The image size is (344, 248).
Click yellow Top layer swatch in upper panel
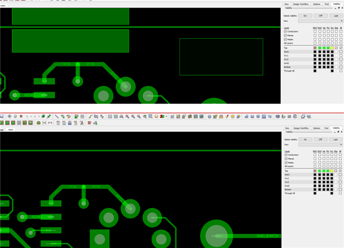332,48
